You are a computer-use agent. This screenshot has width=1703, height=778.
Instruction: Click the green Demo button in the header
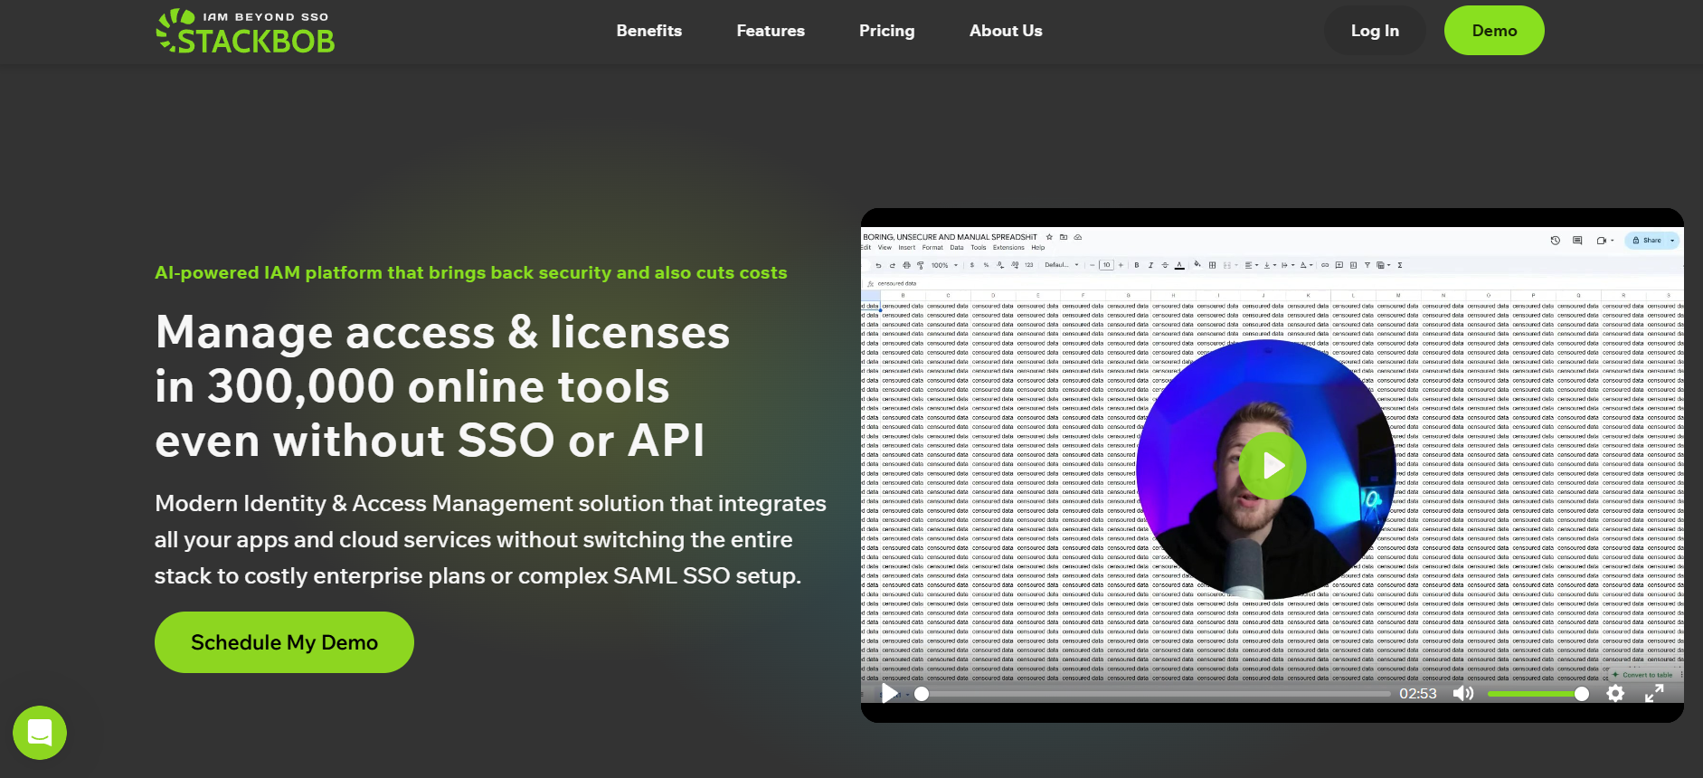point(1494,31)
